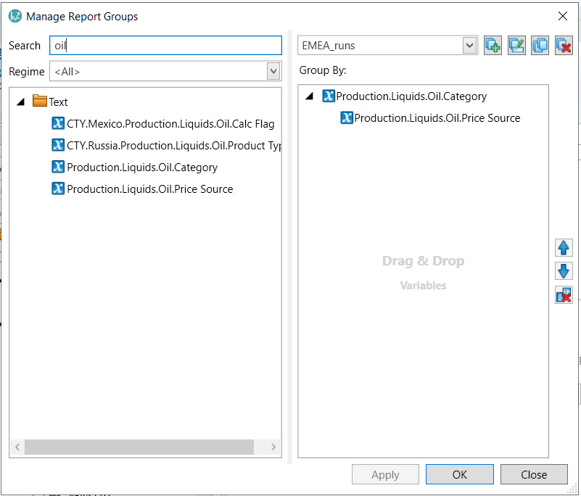The width and height of the screenshot is (581, 496).
Task: Open the EMEA_runs report group dropdown
Action: click(x=470, y=46)
